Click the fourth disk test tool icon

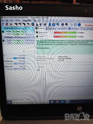click(x=28, y=24)
